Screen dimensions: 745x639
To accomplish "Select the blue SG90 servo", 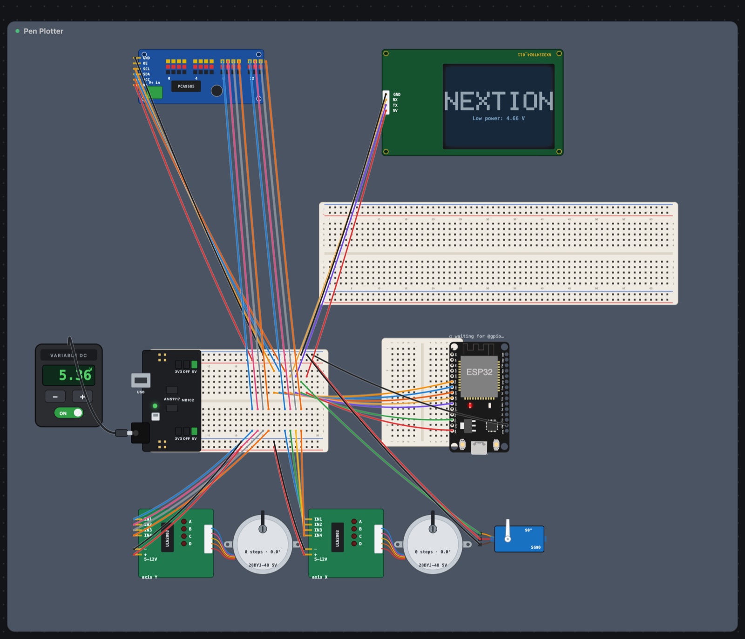I will [x=519, y=539].
